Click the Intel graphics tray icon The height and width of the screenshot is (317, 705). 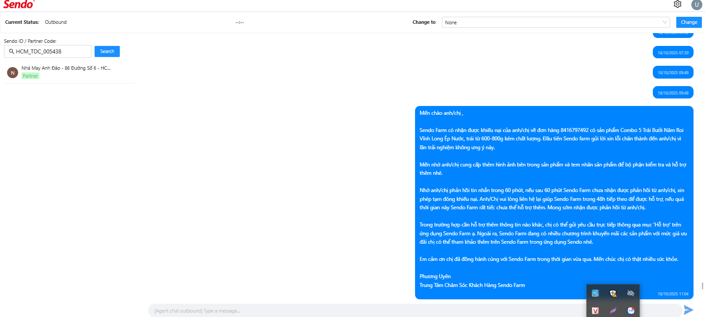pyautogui.click(x=595, y=293)
